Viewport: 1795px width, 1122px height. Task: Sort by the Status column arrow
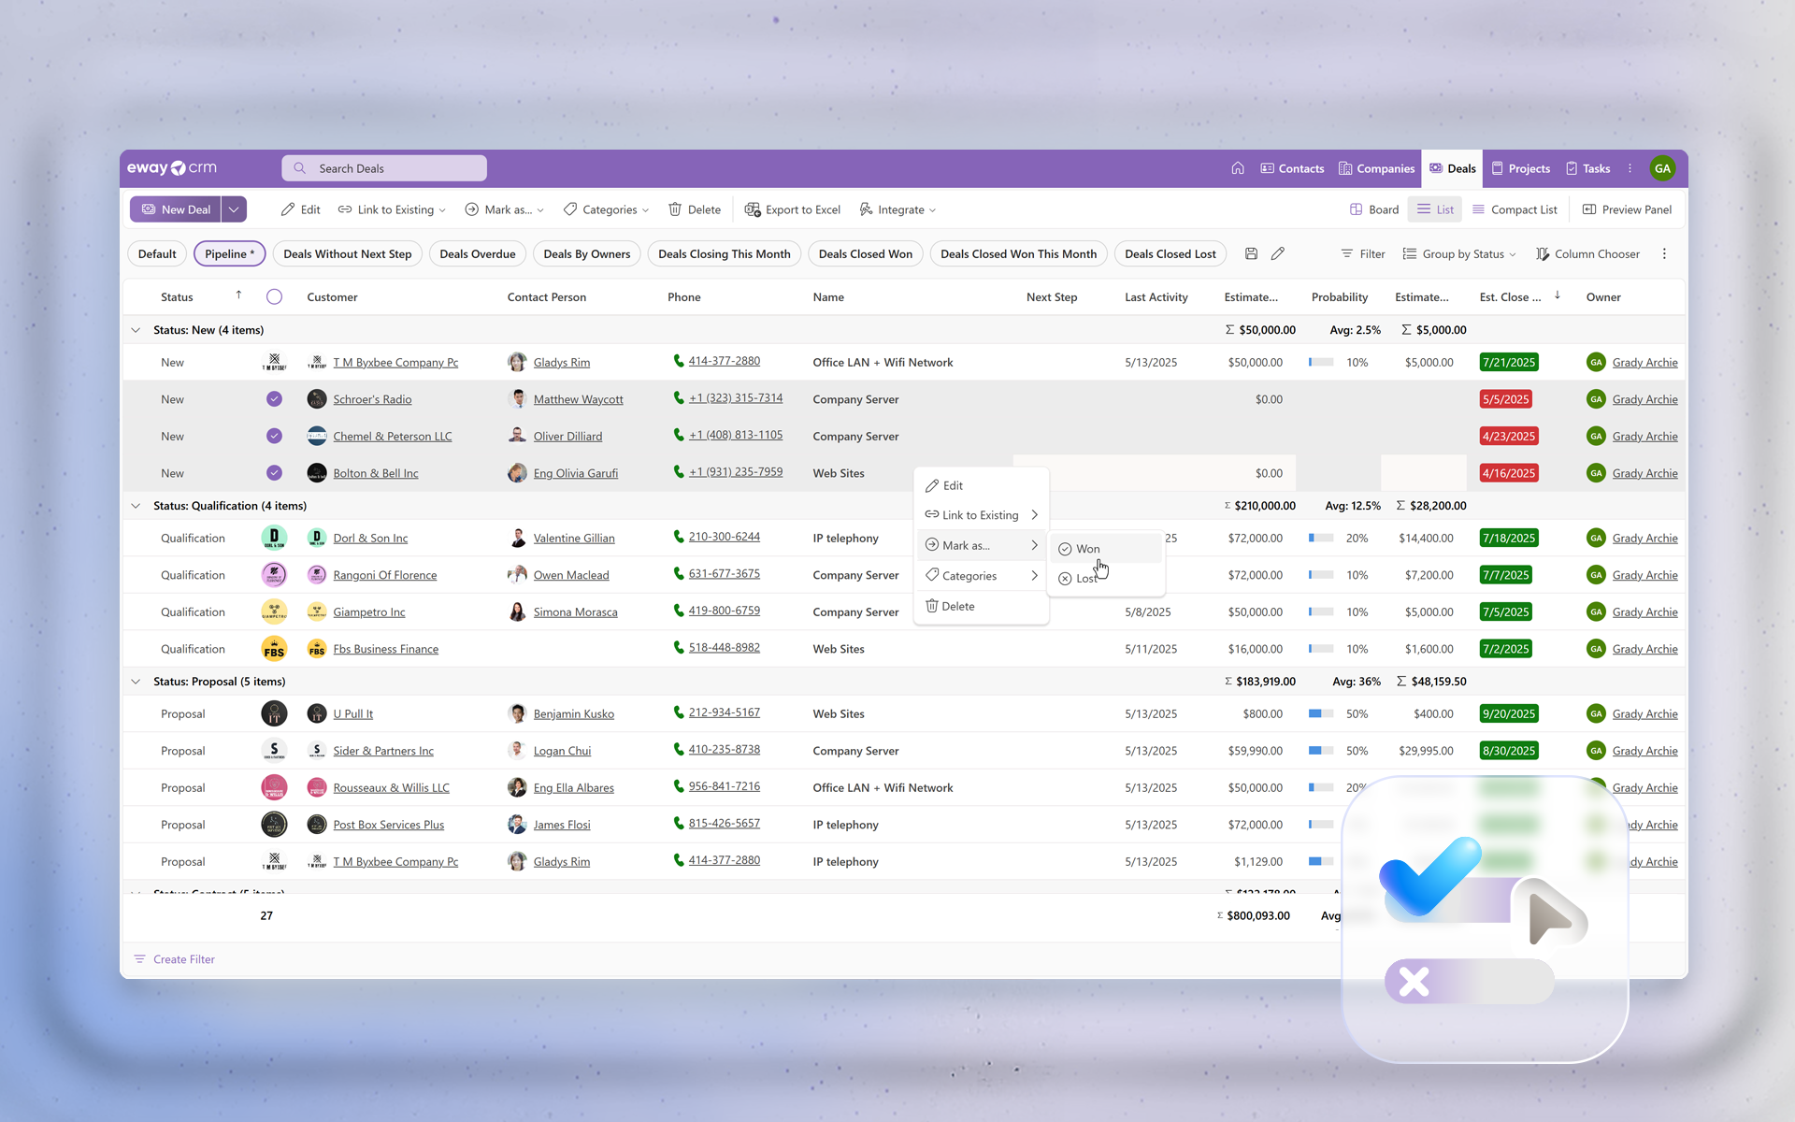(238, 295)
